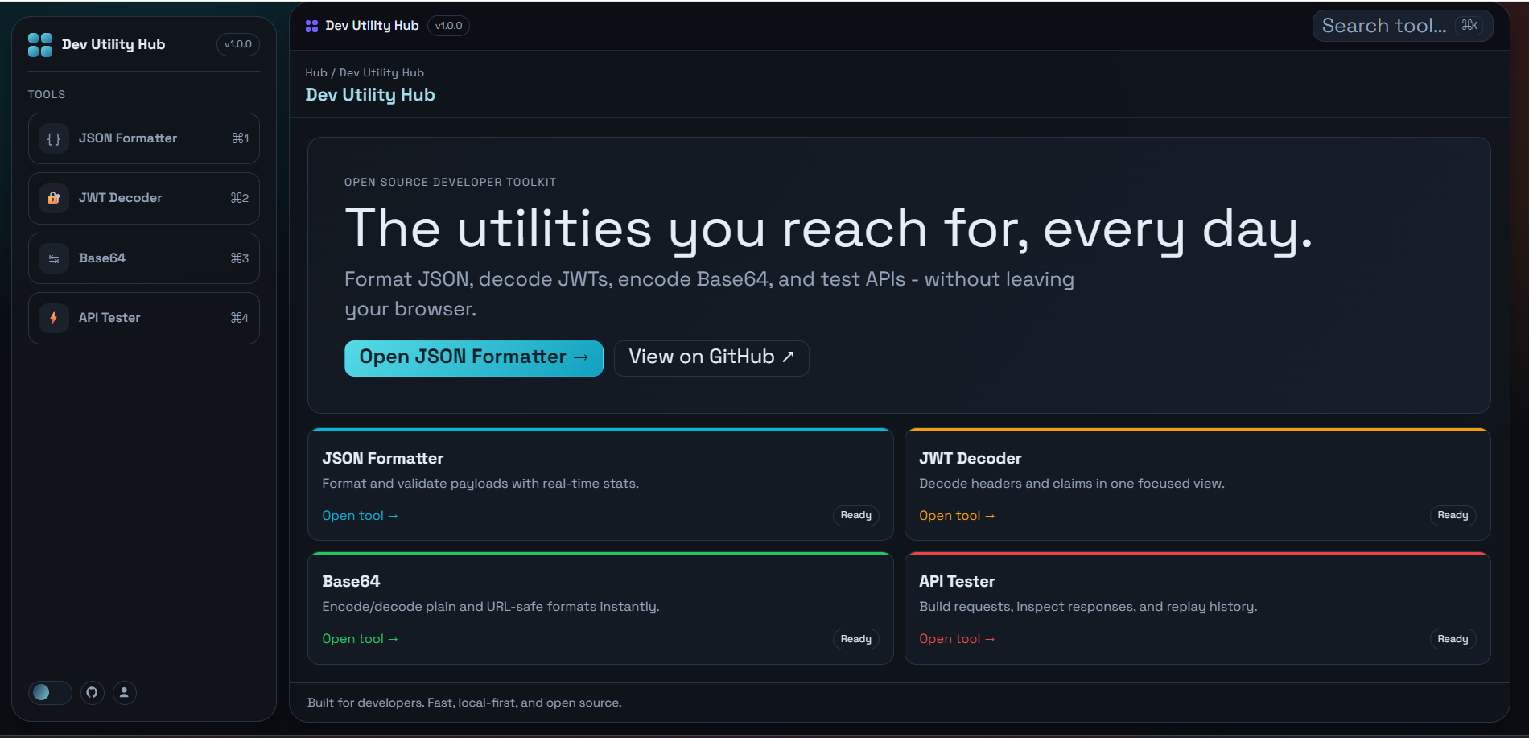Click the TOOLS section label in sidebar

tap(47, 95)
